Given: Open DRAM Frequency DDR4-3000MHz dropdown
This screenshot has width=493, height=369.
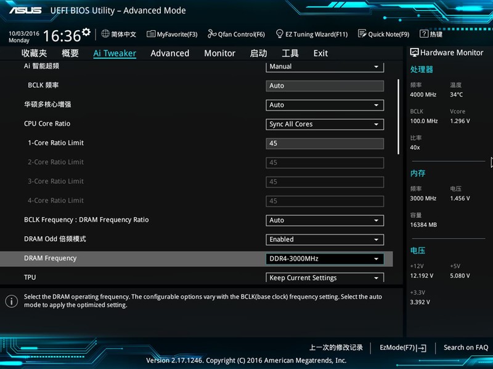Looking at the screenshot, I should pyautogui.click(x=325, y=259).
